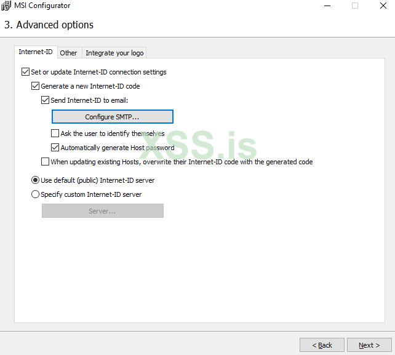Open the Integrate your logo tab

pyautogui.click(x=114, y=53)
